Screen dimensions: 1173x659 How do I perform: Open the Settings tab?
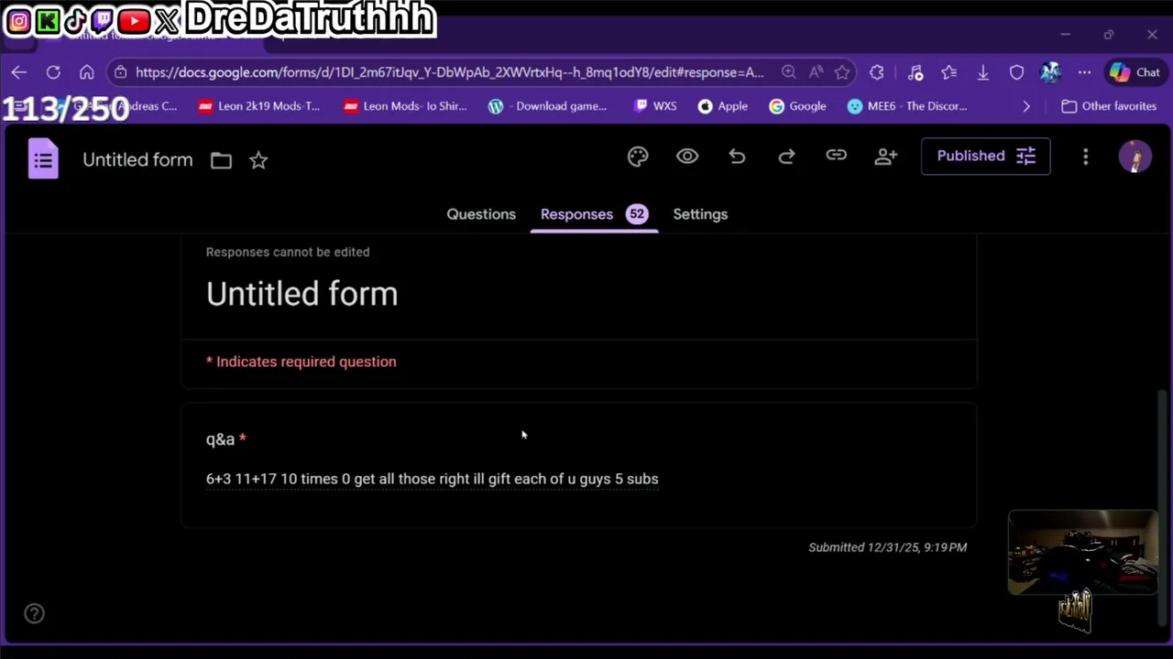tap(700, 214)
